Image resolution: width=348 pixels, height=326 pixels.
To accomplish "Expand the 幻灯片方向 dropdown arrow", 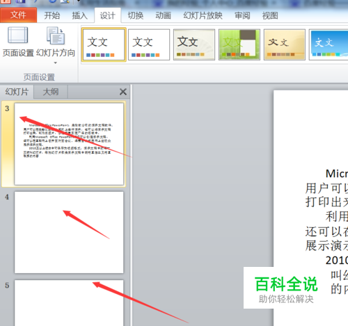I will click(56, 63).
